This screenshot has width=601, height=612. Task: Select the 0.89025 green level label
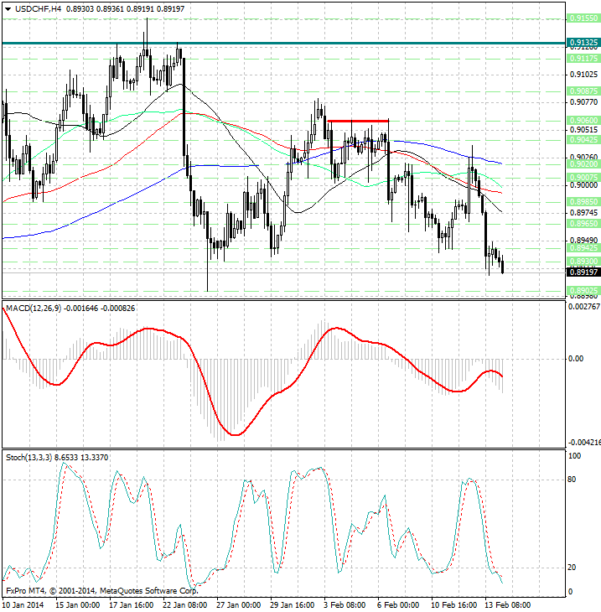point(583,291)
